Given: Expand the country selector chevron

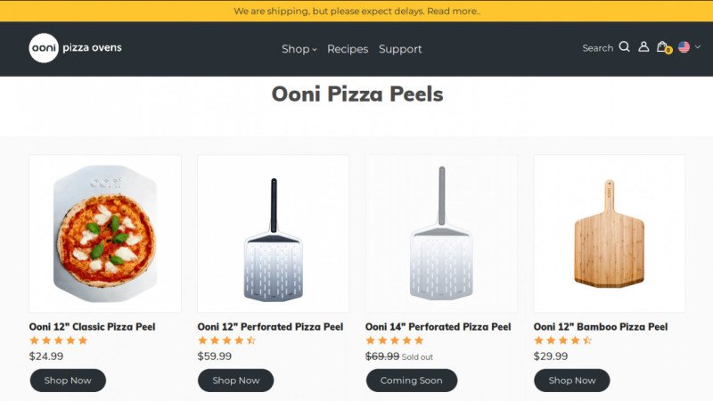Looking at the screenshot, I should coord(698,47).
